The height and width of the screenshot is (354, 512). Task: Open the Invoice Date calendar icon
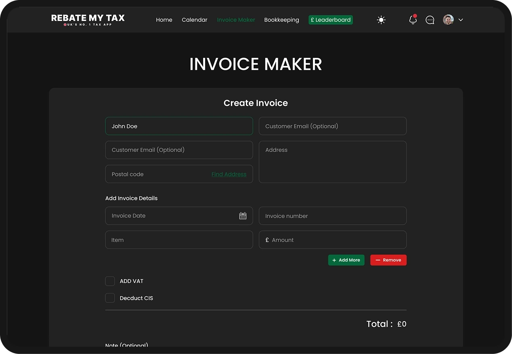click(x=243, y=216)
